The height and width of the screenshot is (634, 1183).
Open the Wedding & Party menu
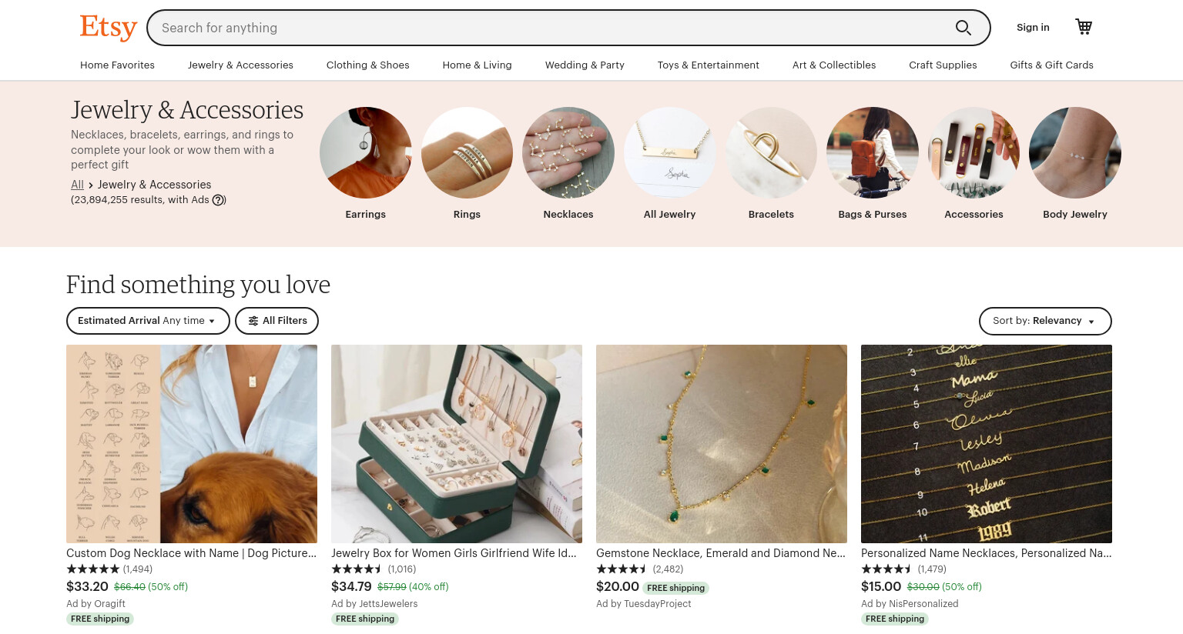[x=585, y=65]
